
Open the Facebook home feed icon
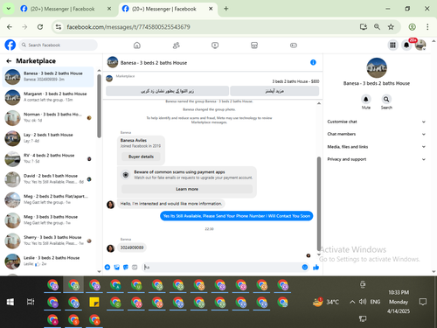[136, 45]
